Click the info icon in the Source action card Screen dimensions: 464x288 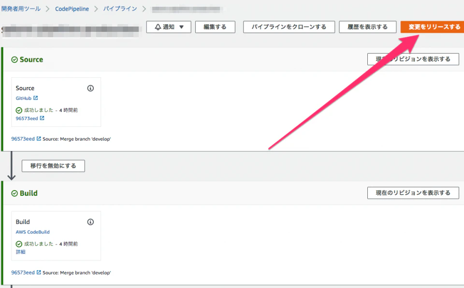(90, 88)
